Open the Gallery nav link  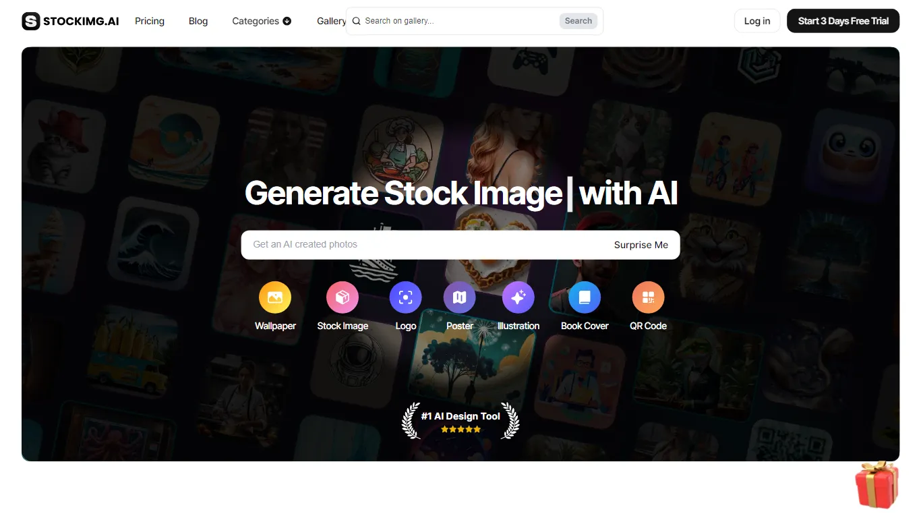pyautogui.click(x=331, y=21)
